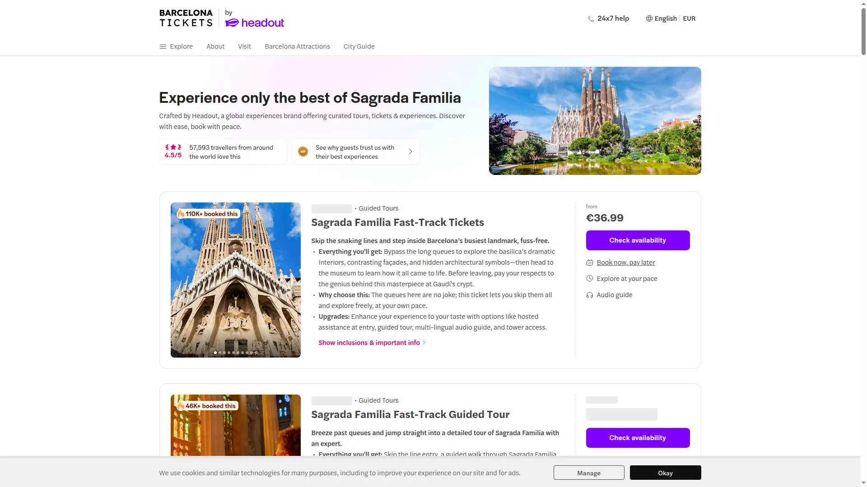Change the EUR currency selector
The height and width of the screenshot is (487, 867).
pos(689,18)
